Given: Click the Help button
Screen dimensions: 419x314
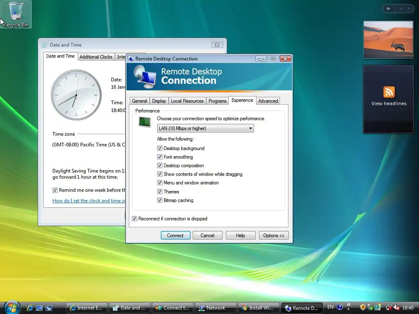Looking at the screenshot, I should 241,235.
